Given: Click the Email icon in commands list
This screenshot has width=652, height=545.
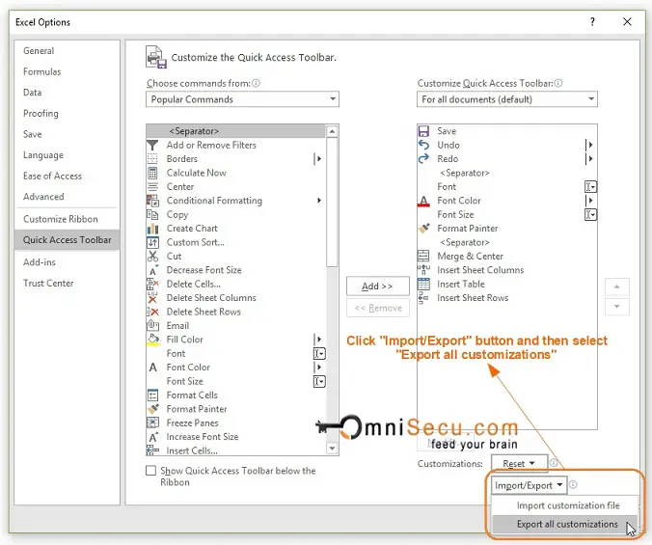Looking at the screenshot, I should click(152, 325).
